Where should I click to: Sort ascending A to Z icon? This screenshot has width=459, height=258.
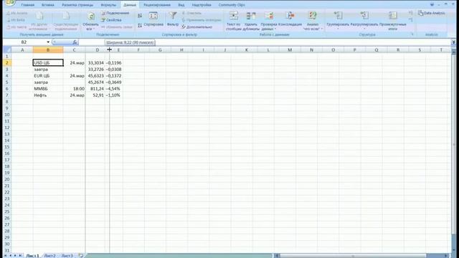click(x=140, y=16)
